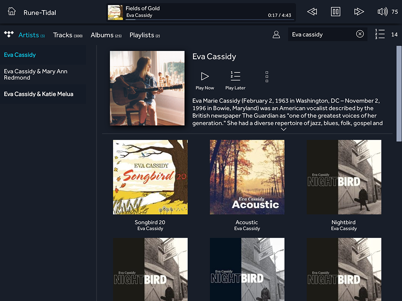Click the content vertical scrollbar

point(399,93)
